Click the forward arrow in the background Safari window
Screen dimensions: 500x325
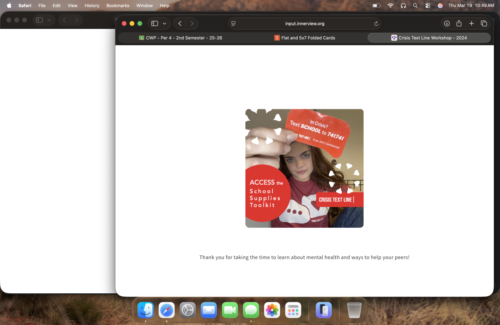pyautogui.click(x=77, y=20)
